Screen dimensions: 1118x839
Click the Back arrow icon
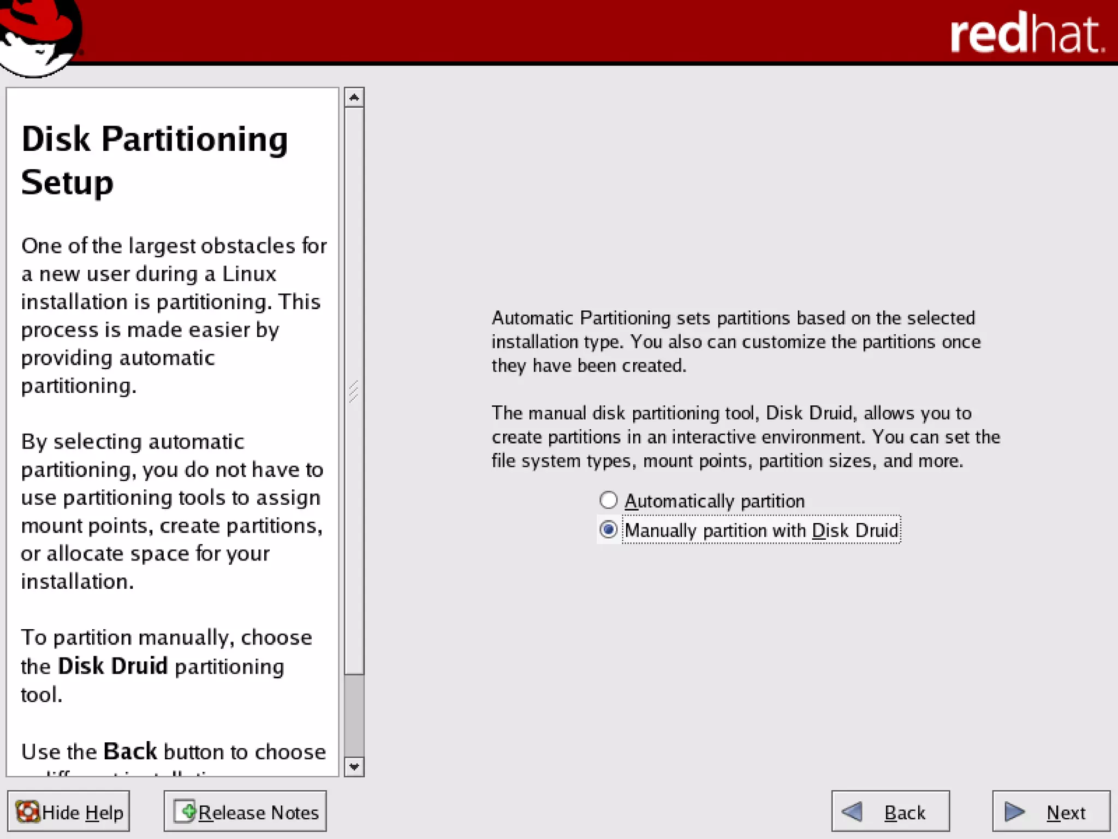852,812
